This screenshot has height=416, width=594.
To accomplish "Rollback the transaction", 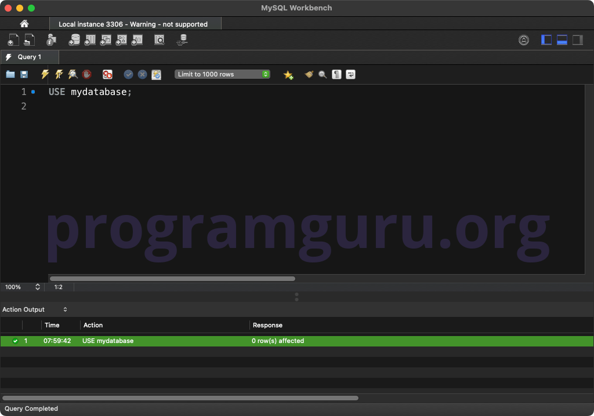I will tap(143, 74).
